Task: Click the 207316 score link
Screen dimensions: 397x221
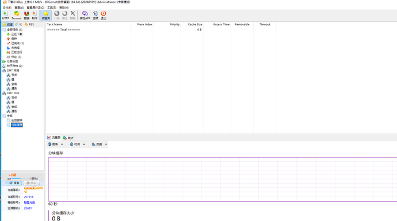Action: [x=29, y=197]
